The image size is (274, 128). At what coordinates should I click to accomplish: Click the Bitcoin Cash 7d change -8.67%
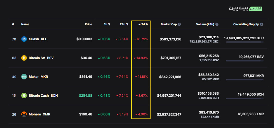tap(142, 96)
